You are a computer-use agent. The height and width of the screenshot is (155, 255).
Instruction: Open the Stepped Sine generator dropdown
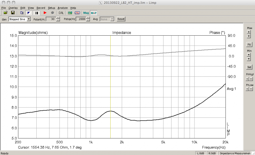(x=29, y=19)
